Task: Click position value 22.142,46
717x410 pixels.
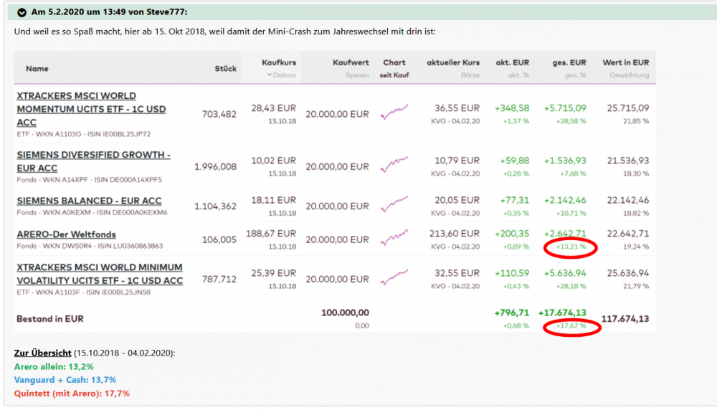Action: click(628, 200)
